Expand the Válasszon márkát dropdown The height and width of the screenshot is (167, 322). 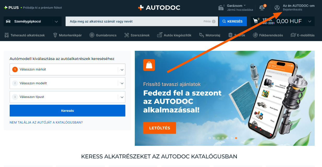pos(67,69)
